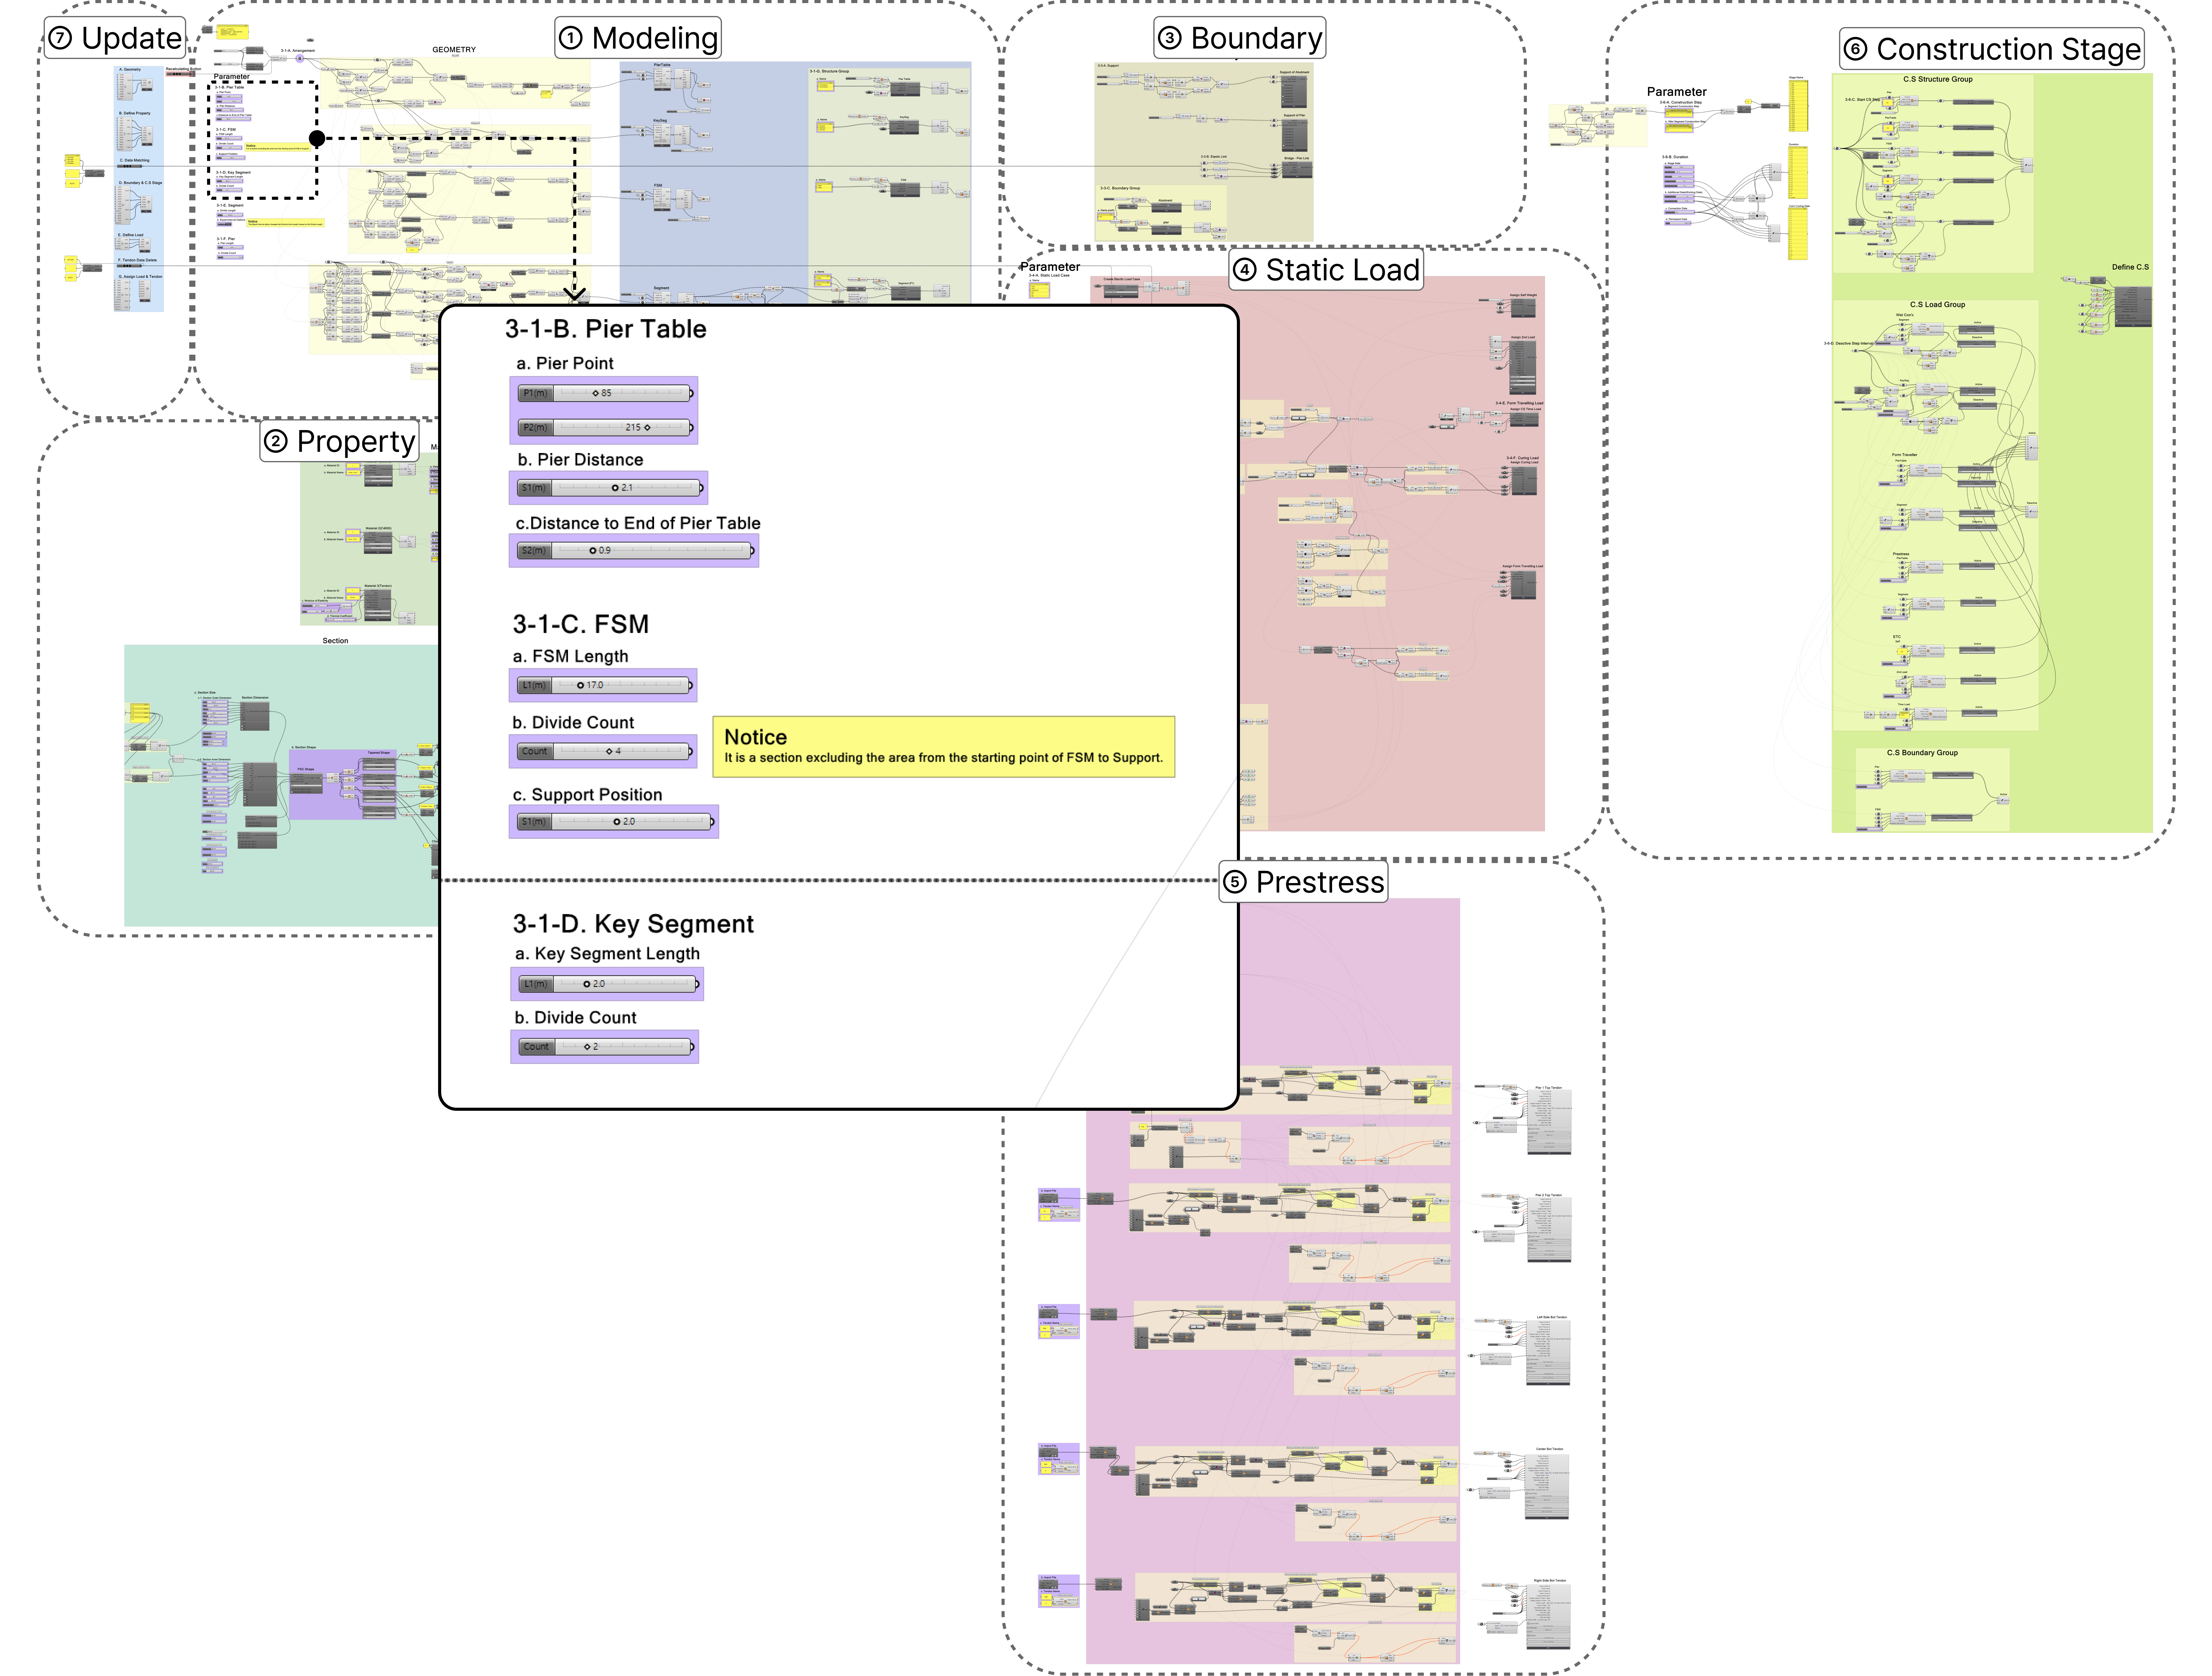The image size is (2212, 1676).
Task: Select the Section group title in Property
Action: pos(335,641)
